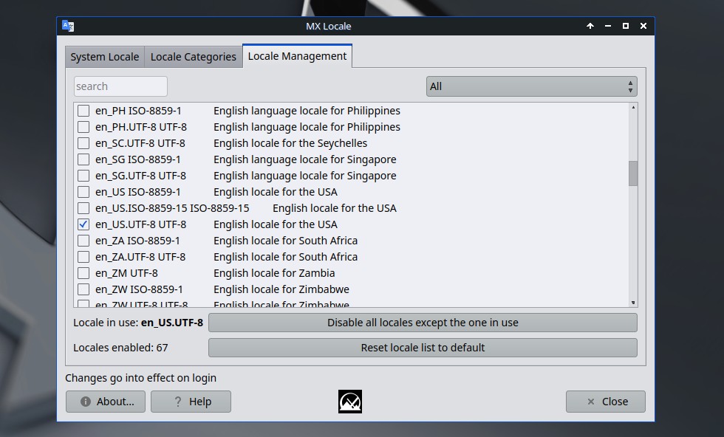
Task: Click into the search field
Action: tap(120, 86)
